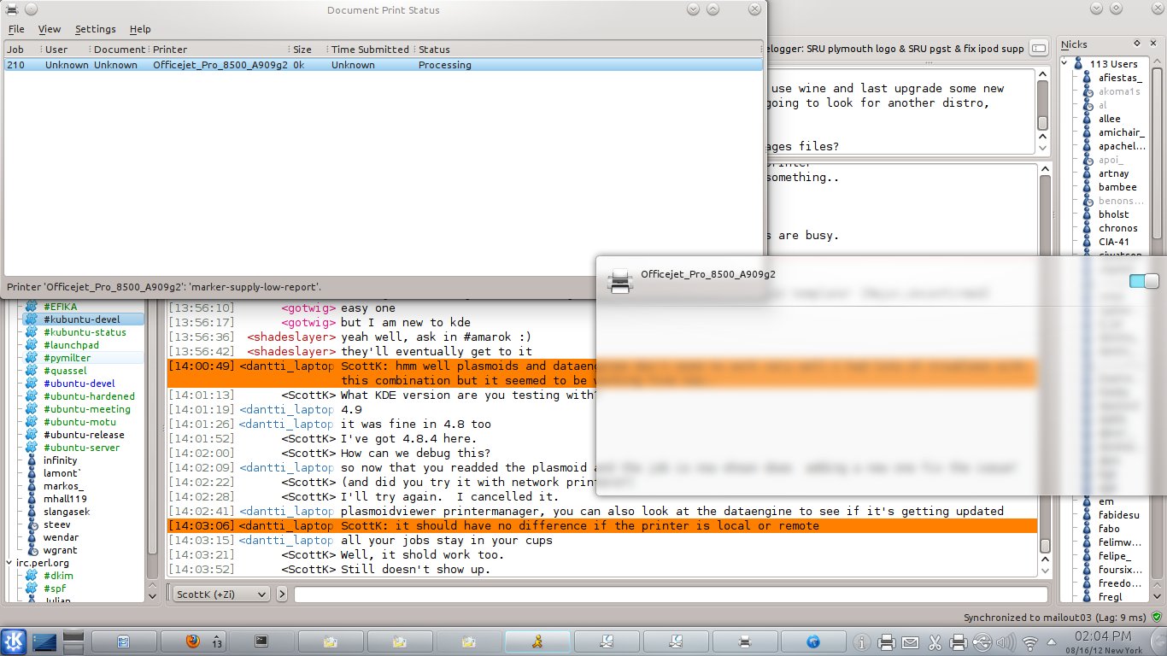Select nick fabidesu in the Nicks list
This screenshot has width=1167, height=656.
1118,515
